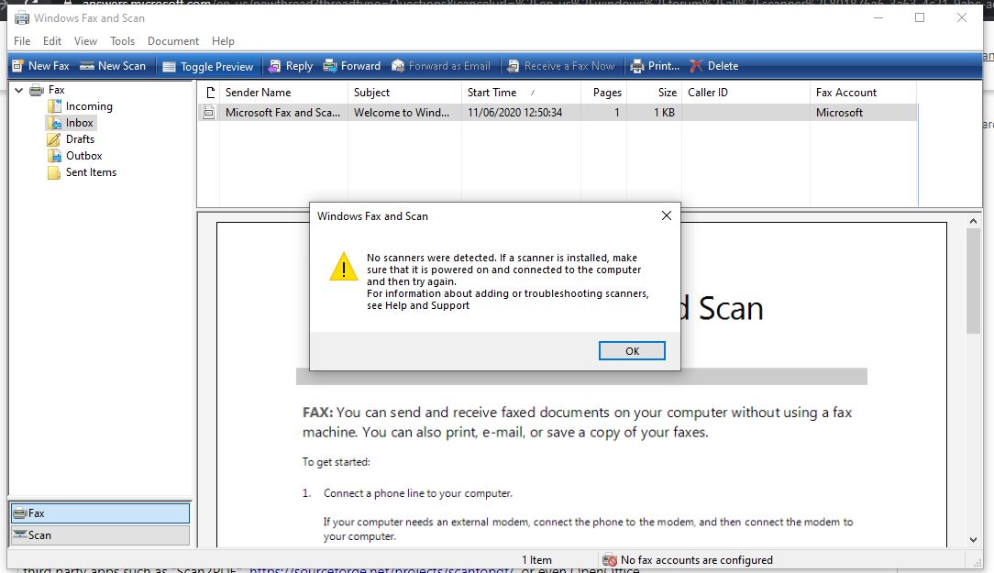Click the '1 KB' size cell
The height and width of the screenshot is (573, 994).
click(665, 113)
